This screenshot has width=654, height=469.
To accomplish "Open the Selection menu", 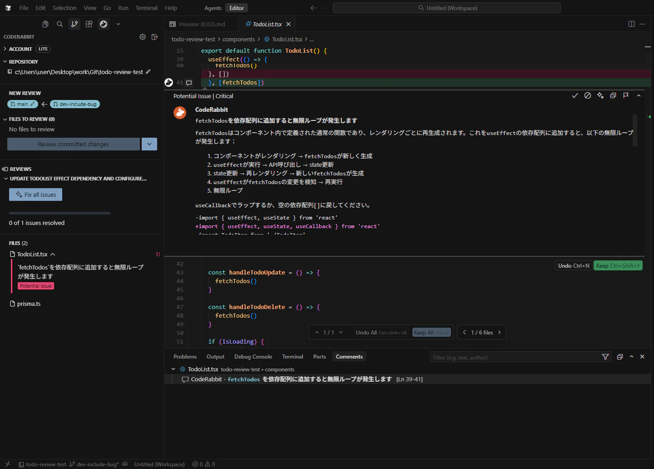I will point(64,8).
